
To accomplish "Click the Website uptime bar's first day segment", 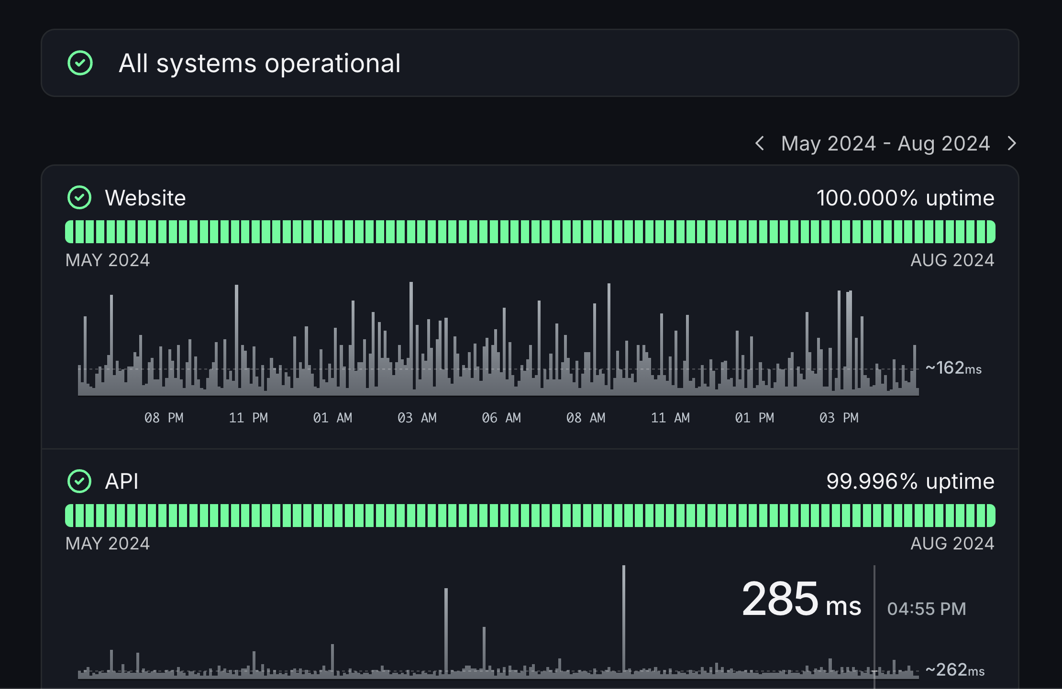I will coord(69,232).
